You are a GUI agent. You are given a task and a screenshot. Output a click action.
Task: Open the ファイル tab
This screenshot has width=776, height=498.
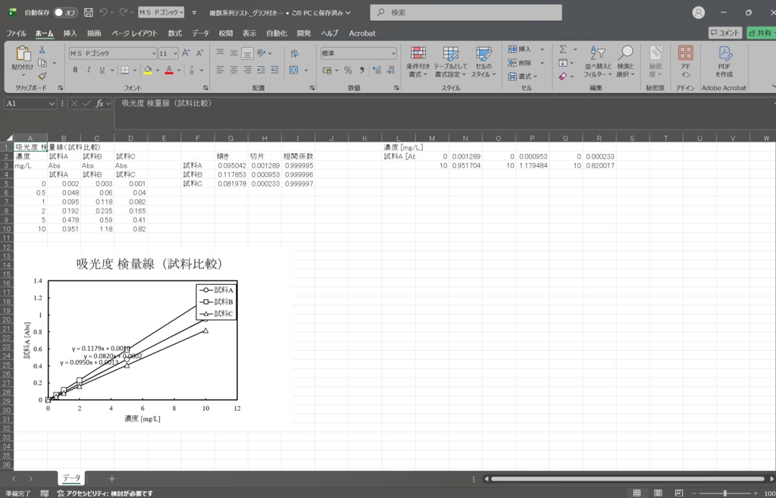16,33
